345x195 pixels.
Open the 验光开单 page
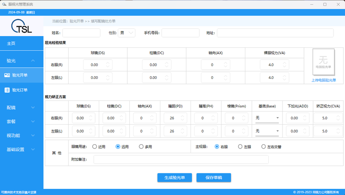(x=22, y=75)
